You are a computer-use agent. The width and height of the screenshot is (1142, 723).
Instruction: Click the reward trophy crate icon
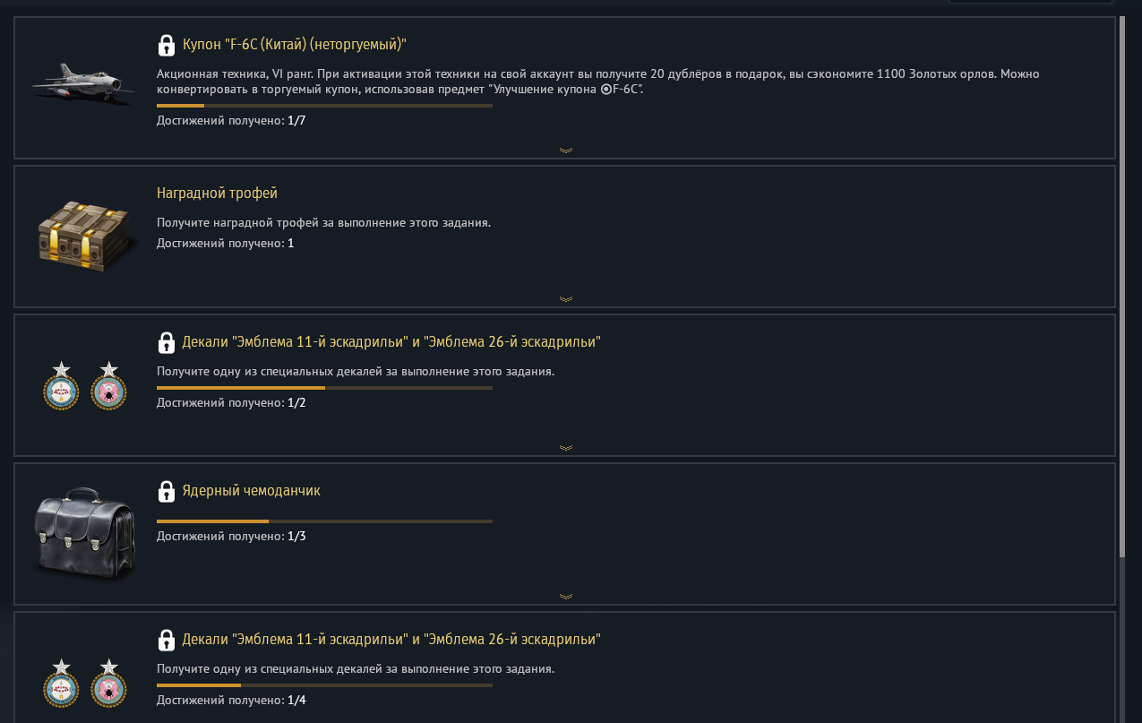pos(85,235)
